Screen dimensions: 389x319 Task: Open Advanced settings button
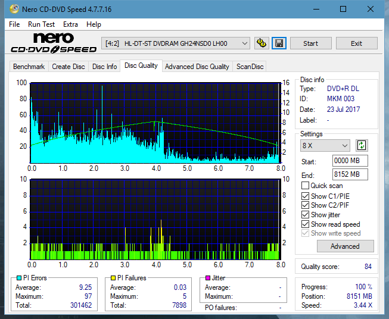pos(345,246)
